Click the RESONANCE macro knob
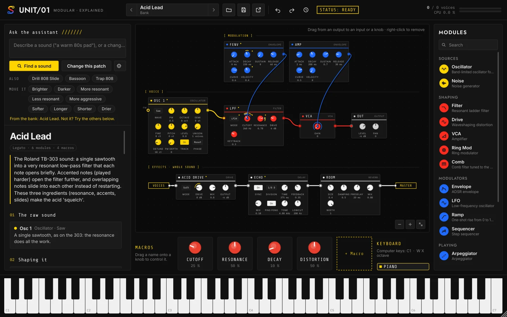This screenshot has width=507, height=317. coord(235,248)
